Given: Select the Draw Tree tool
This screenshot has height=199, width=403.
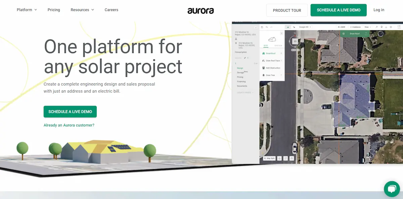Looking at the screenshot, I should 272,75.
